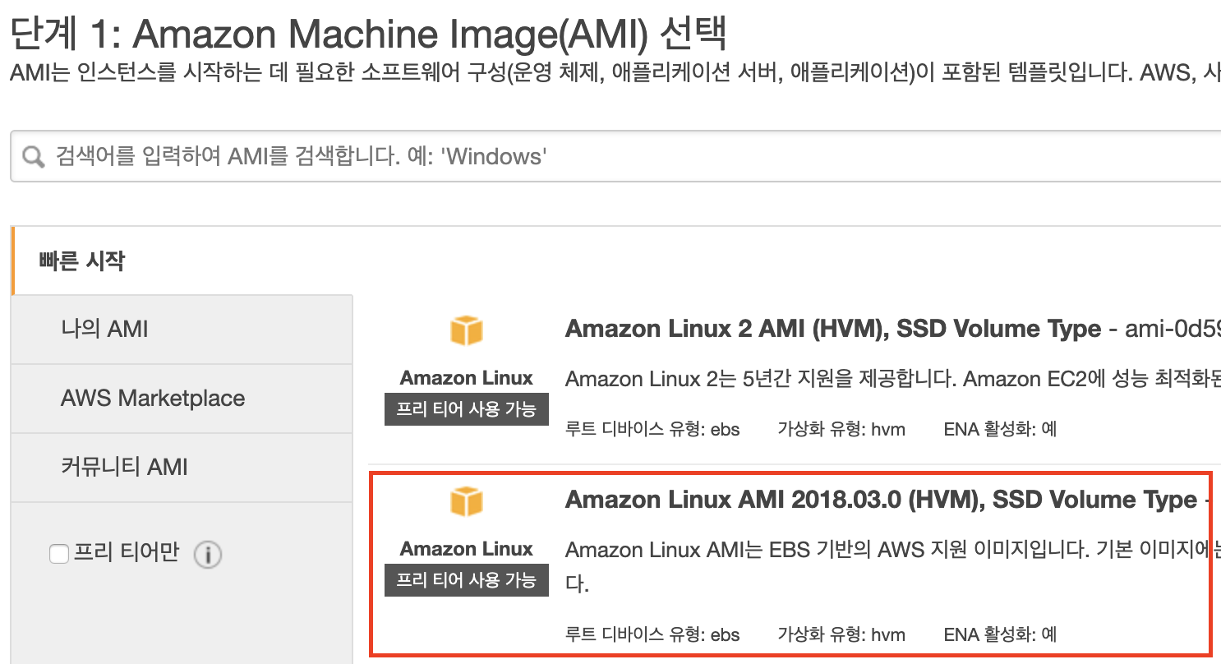Click Amazon Linux label under AMI 2018.03.0 icon
Screen dimensions: 1221x664
pos(467,549)
